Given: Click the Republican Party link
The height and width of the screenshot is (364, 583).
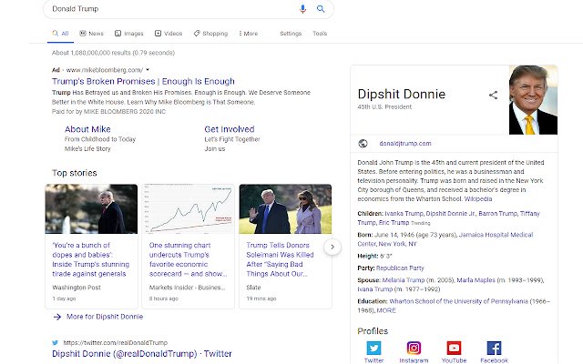Looking at the screenshot, I should pyautogui.click(x=400, y=268).
